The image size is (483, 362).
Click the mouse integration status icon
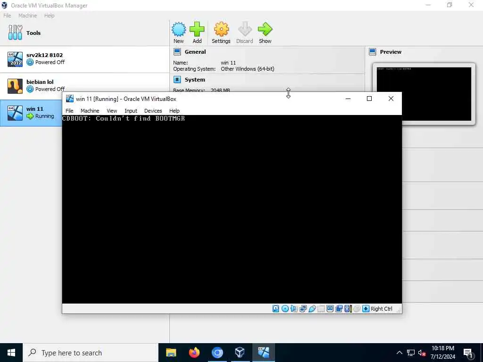tap(357, 309)
